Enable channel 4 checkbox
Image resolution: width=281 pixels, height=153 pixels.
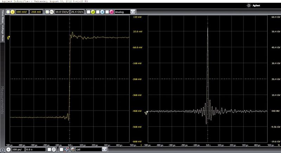[x=107, y=12]
